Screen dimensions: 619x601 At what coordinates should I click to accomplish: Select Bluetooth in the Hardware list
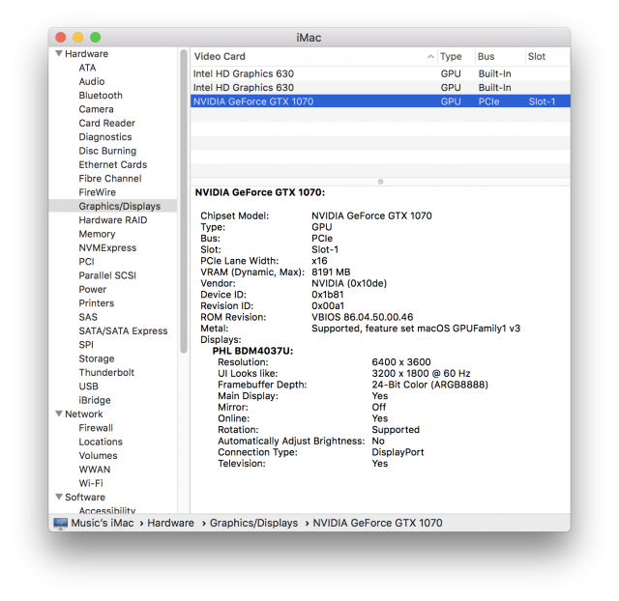(101, 96)
